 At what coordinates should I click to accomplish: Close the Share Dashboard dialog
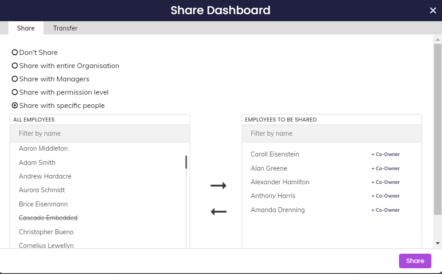[x=433, y=10]
